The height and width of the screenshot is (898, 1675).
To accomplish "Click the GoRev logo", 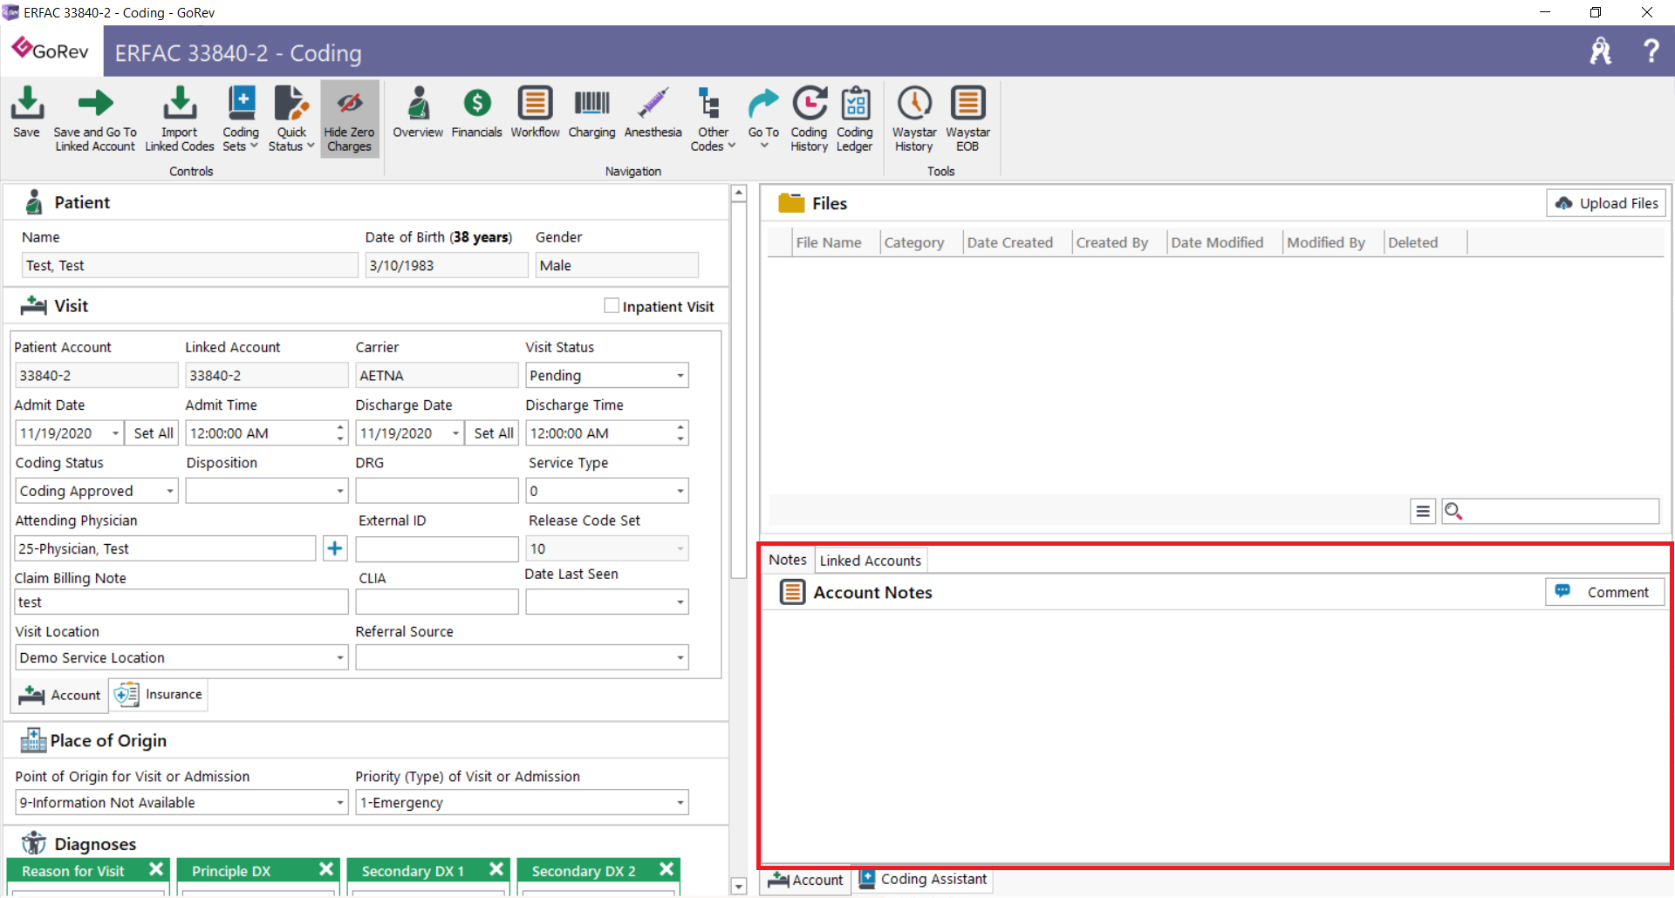I will 51,51.
